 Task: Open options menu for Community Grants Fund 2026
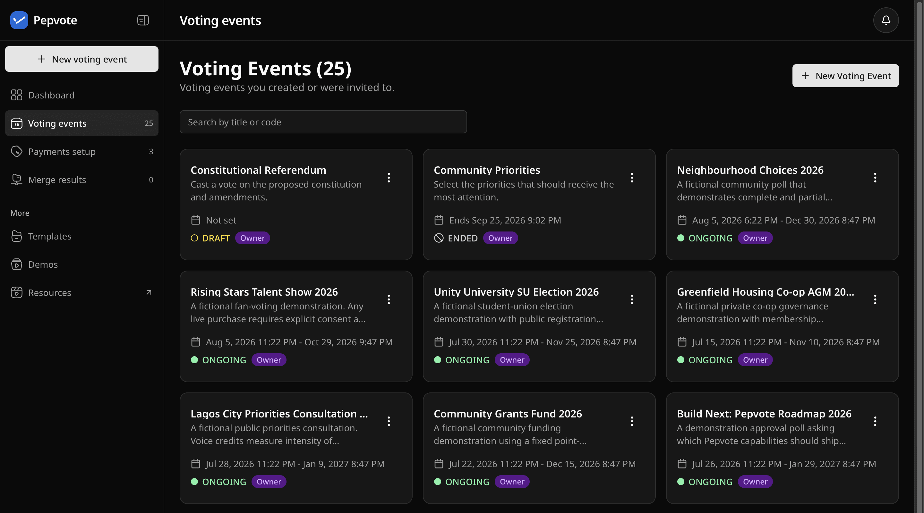coord(632,421)
